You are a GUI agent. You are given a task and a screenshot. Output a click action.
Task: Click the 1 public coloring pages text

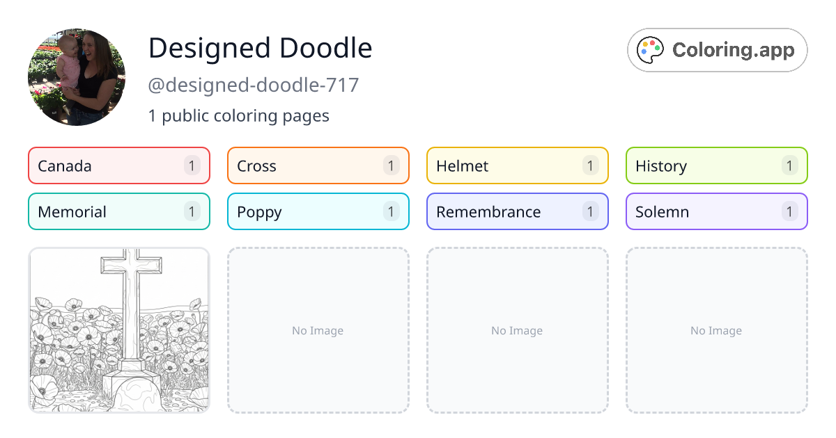pyautogui.click(x=238, y=115)
